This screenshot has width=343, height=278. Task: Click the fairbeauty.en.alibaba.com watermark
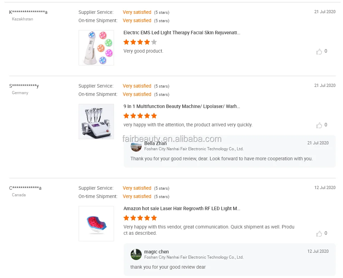pos(172,139)
